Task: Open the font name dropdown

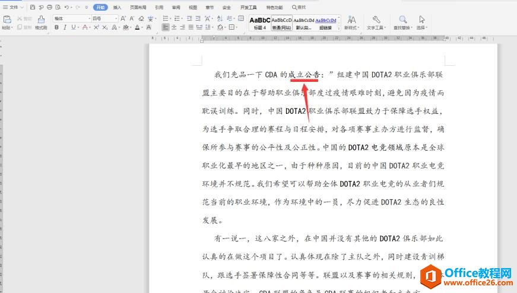Action: (x=89, y=19)
